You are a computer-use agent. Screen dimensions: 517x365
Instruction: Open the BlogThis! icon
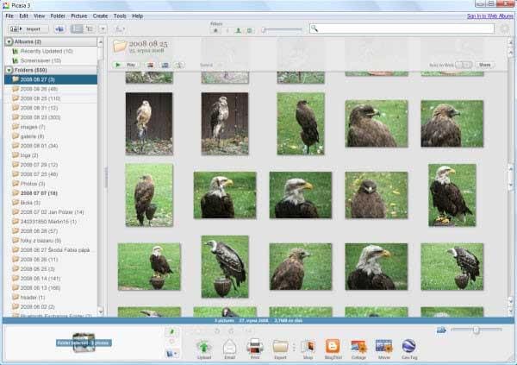[333, 349]
